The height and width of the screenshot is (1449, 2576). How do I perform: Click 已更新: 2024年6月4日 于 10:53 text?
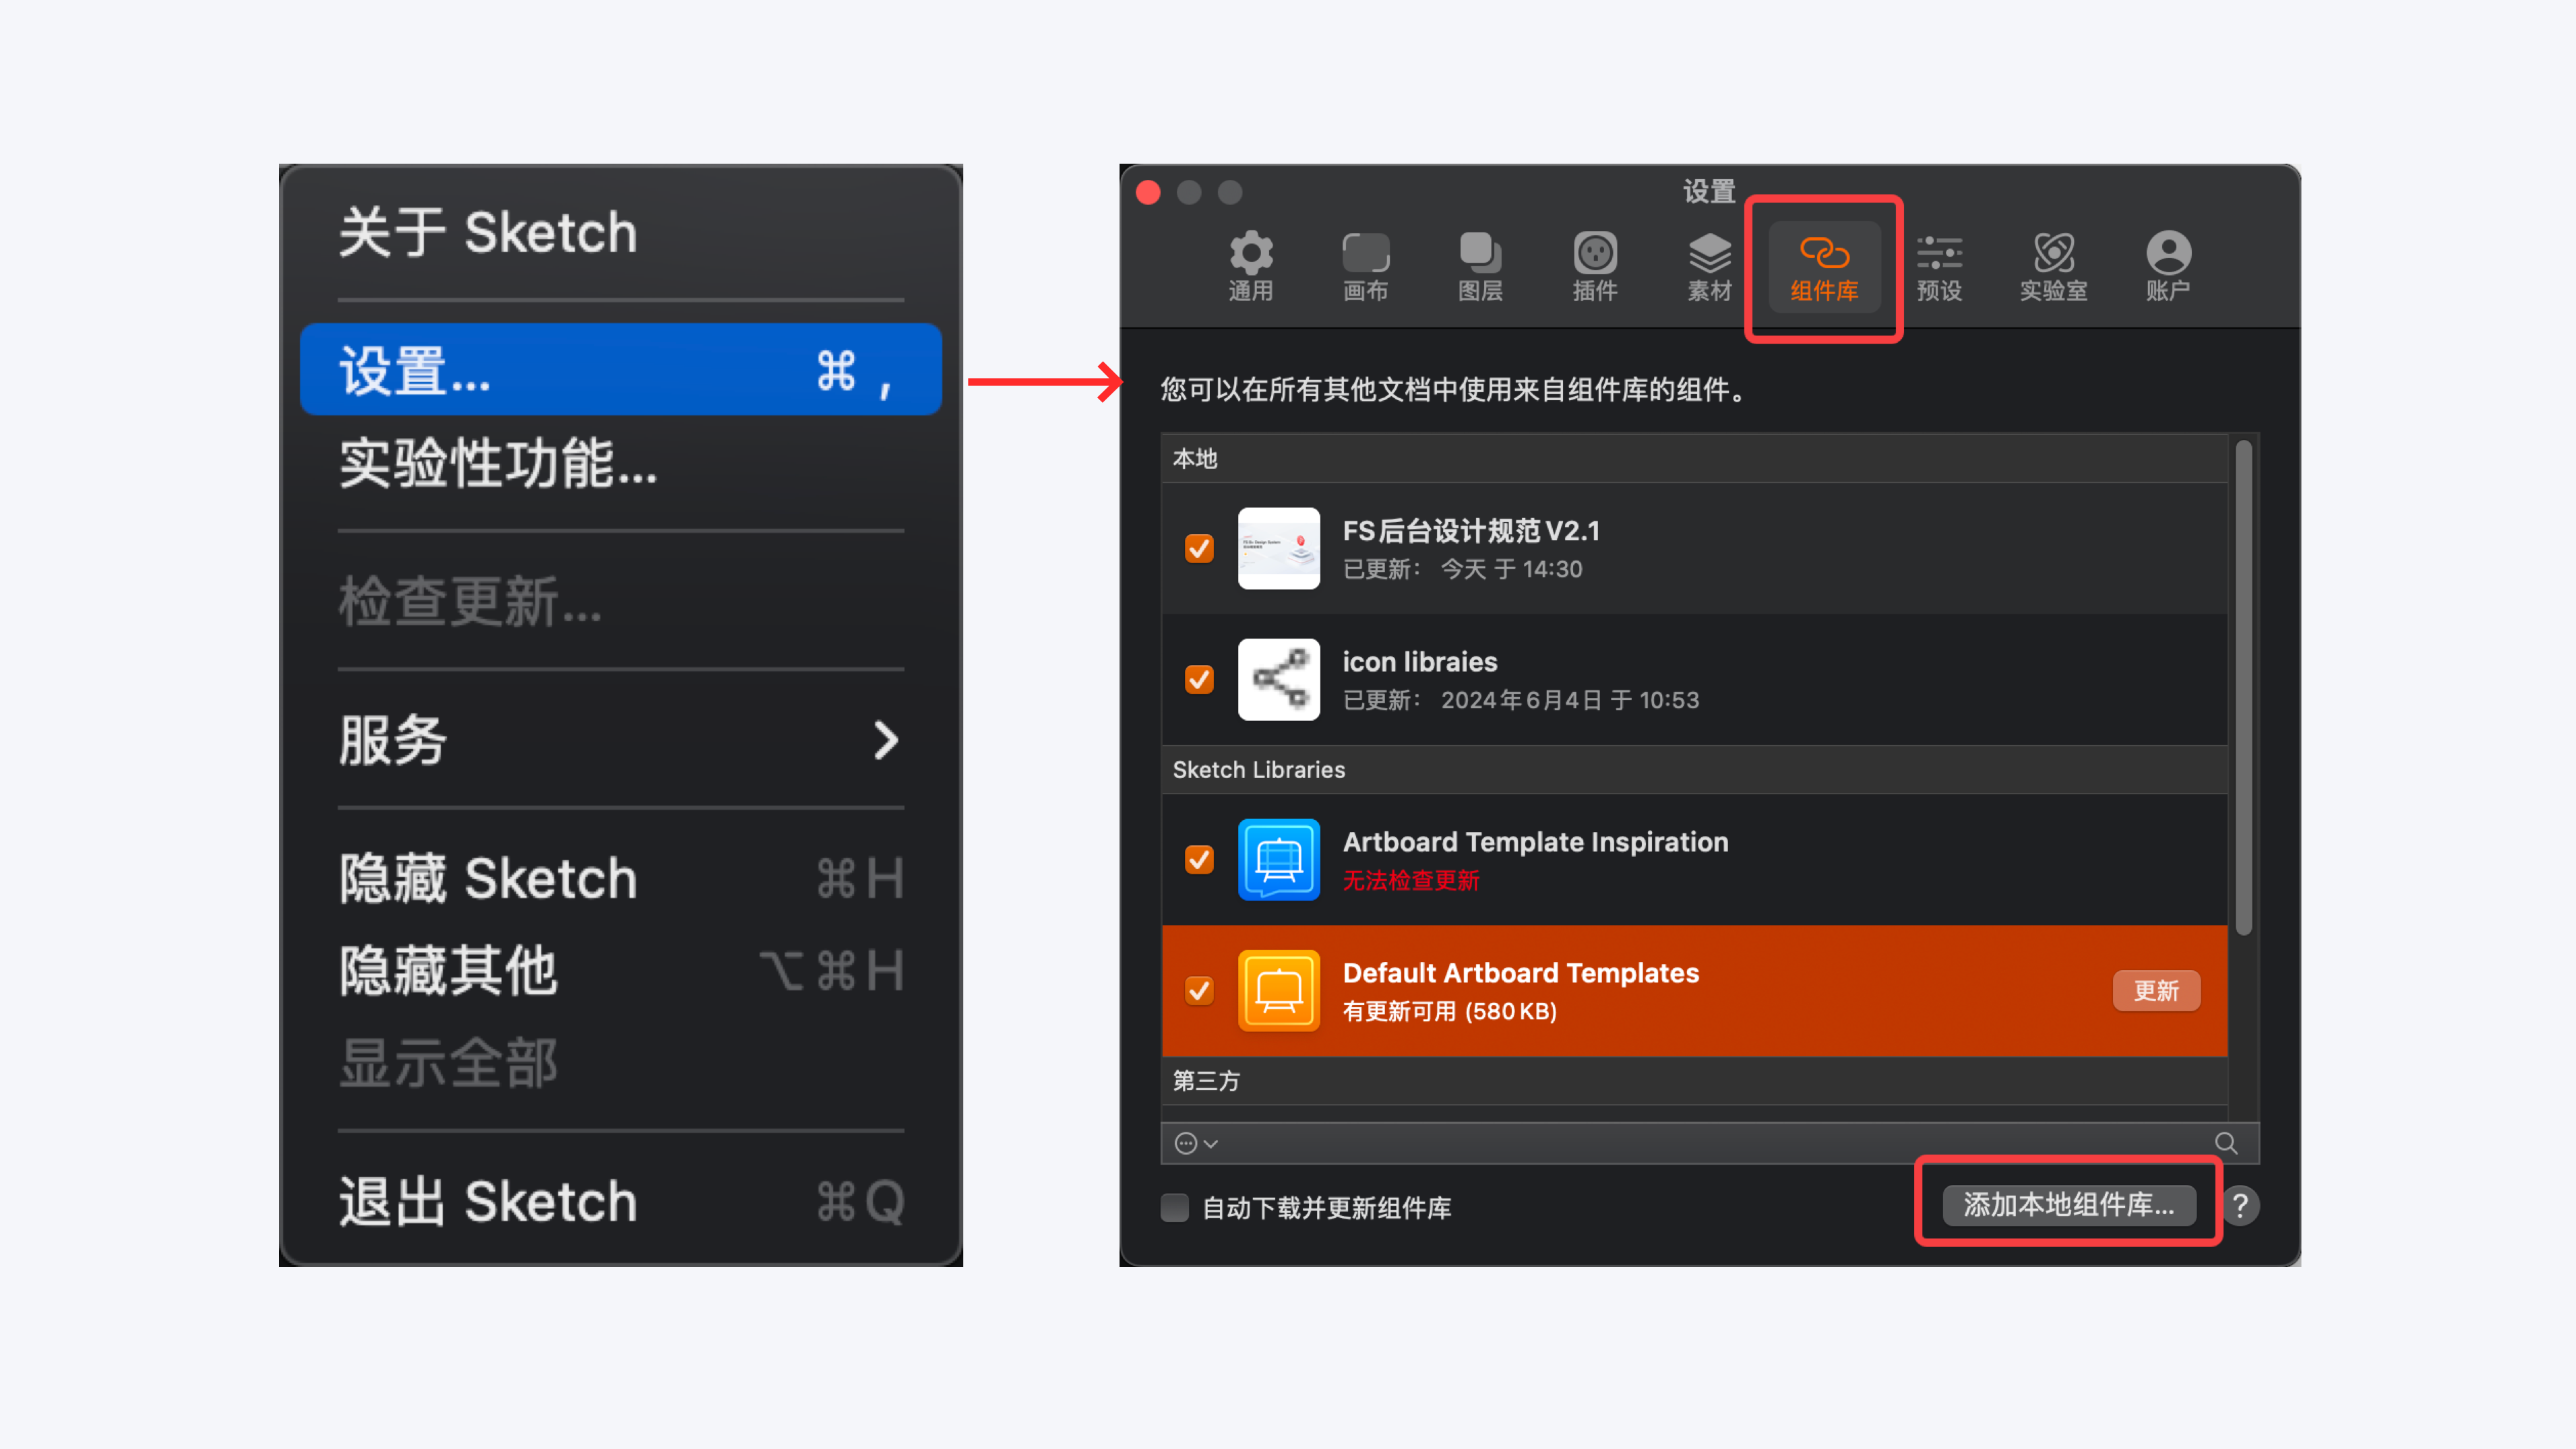coord(1520,699)
